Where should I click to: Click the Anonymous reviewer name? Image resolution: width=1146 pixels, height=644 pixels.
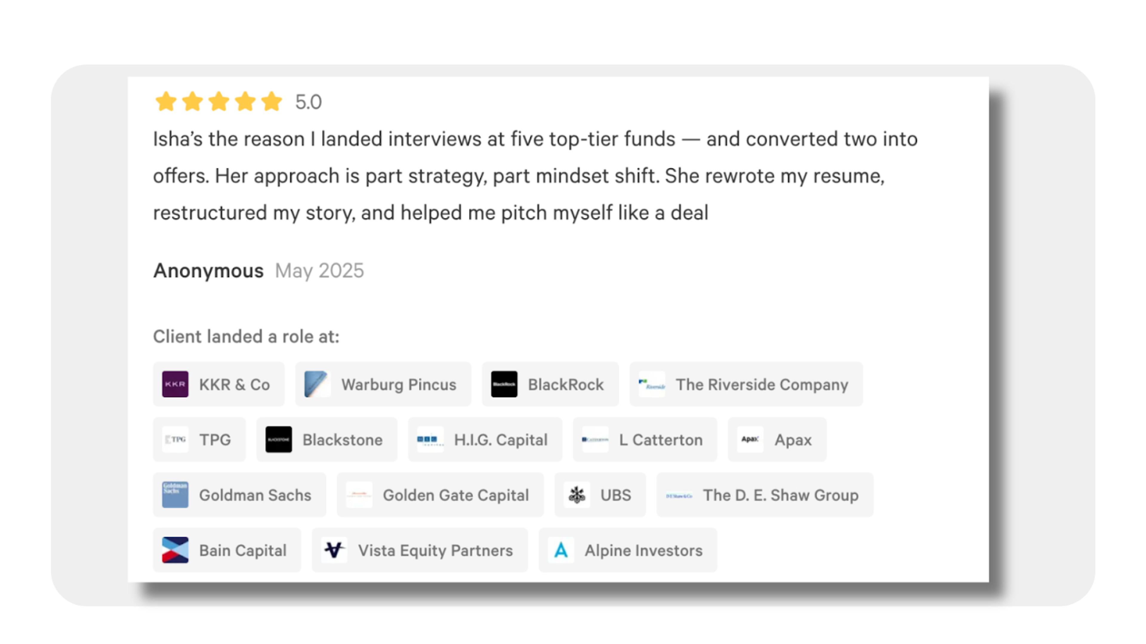coord(208,270)
